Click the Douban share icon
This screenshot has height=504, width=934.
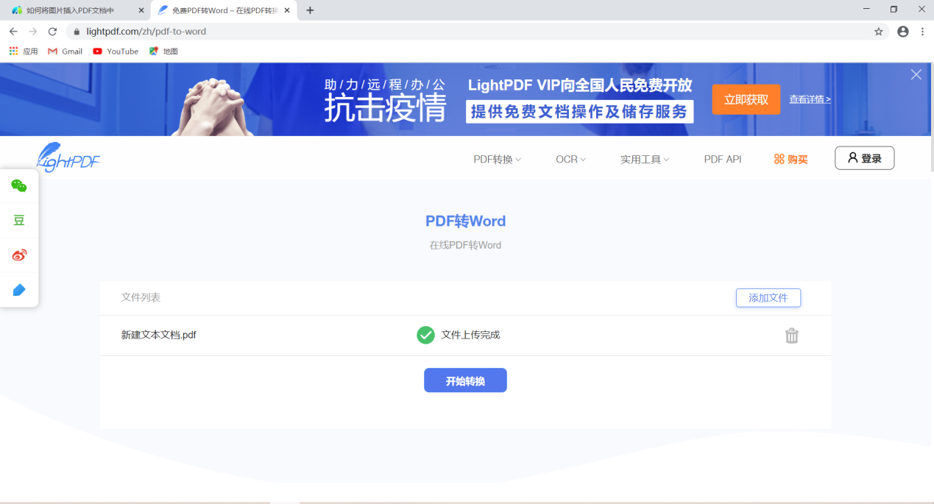[x=19, y=220]
